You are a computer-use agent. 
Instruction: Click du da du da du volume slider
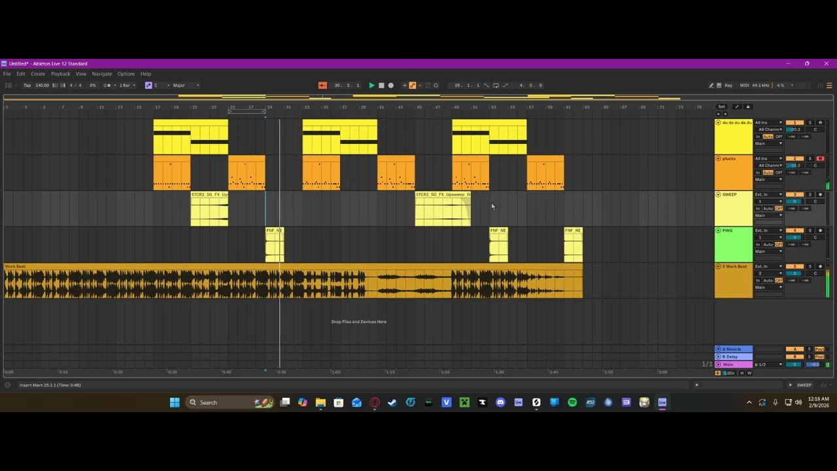pos(794,130)
